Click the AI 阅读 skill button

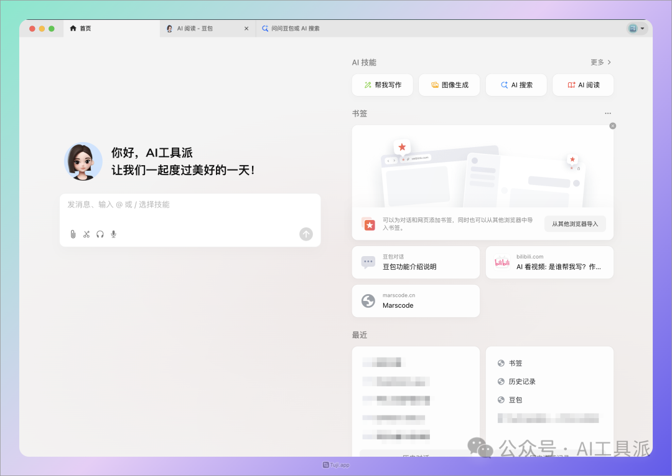pyautogui.click(x=583, y=85)
